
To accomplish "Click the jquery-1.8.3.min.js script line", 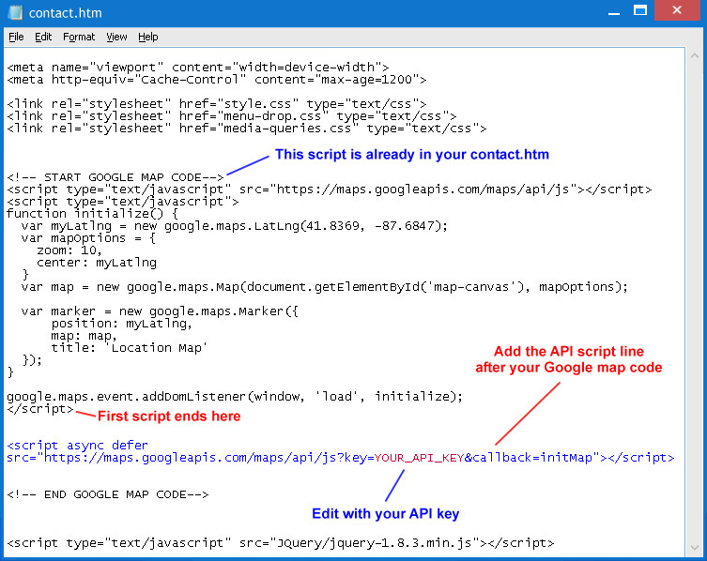I will tap(281, 543).
